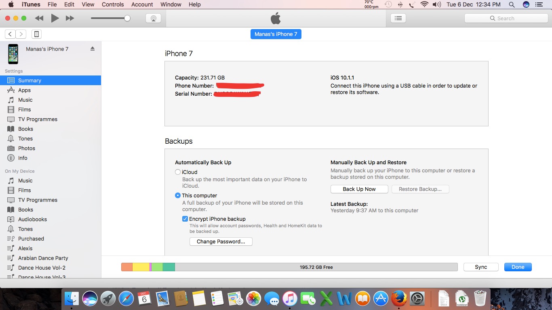The image size is (552, 310).
Task: Adjust the iTunes volume slider
Action: [x=110, y=18]
